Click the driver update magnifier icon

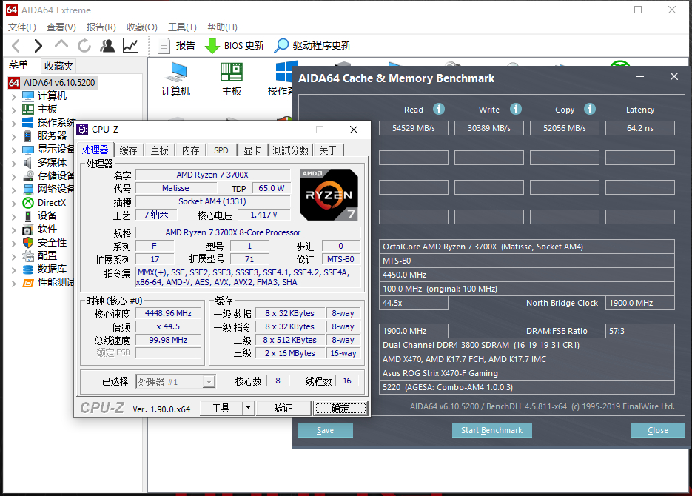(281, 46)
